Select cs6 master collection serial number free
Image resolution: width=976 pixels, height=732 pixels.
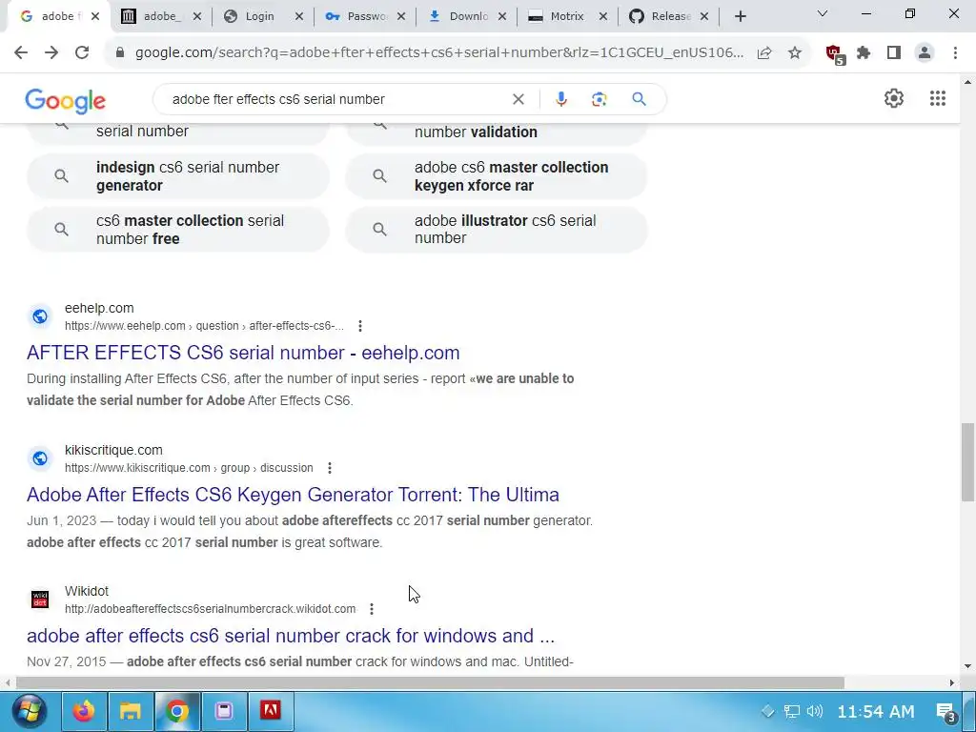[x=178, y=229]
